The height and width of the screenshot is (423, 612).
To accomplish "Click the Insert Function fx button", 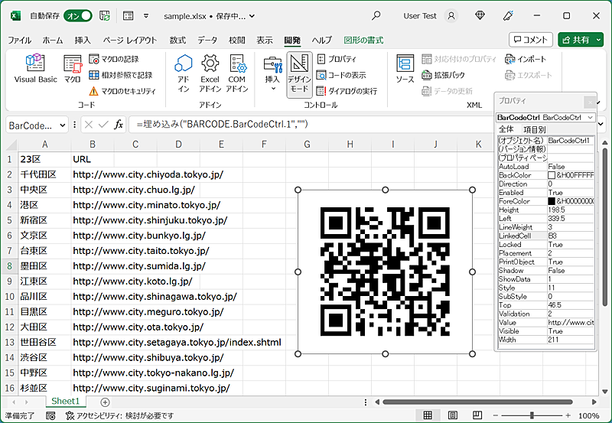I will (119, 125).
